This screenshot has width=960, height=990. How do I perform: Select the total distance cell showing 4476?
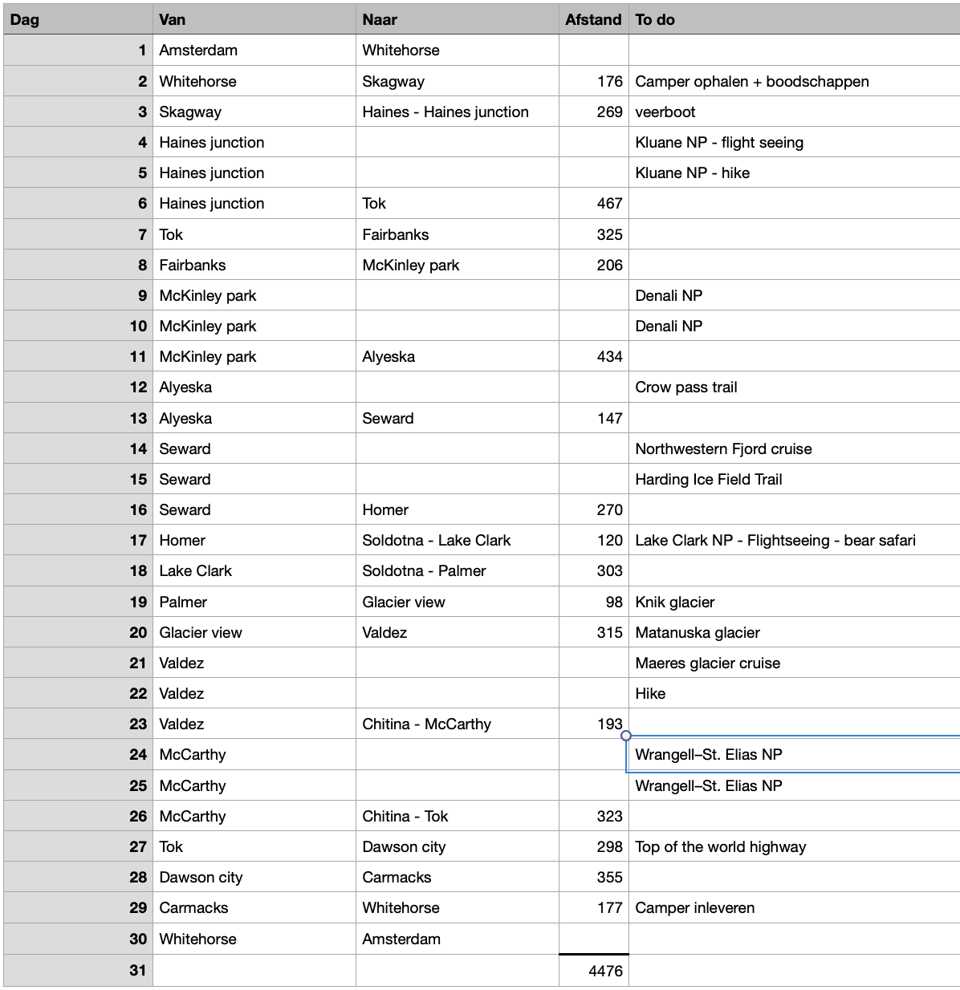pyautogui.click(x=593, y=971)
